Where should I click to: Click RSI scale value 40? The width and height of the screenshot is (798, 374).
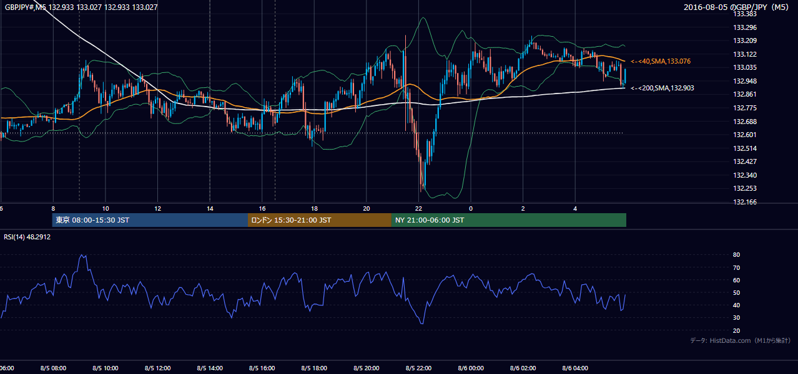click(x=736, y=305)
